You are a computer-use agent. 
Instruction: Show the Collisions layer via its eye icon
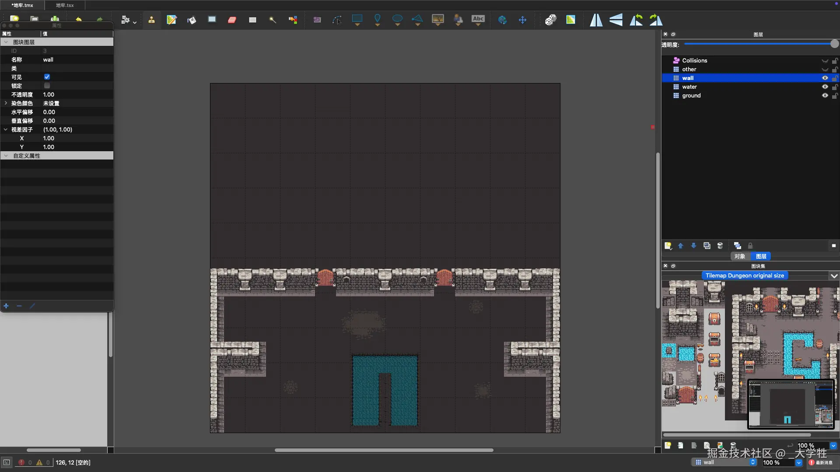pyautogui.click(x=825, y=61)
